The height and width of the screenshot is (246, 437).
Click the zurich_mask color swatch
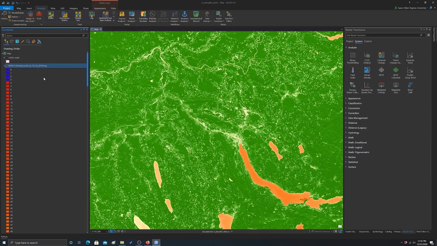(8, 61)
